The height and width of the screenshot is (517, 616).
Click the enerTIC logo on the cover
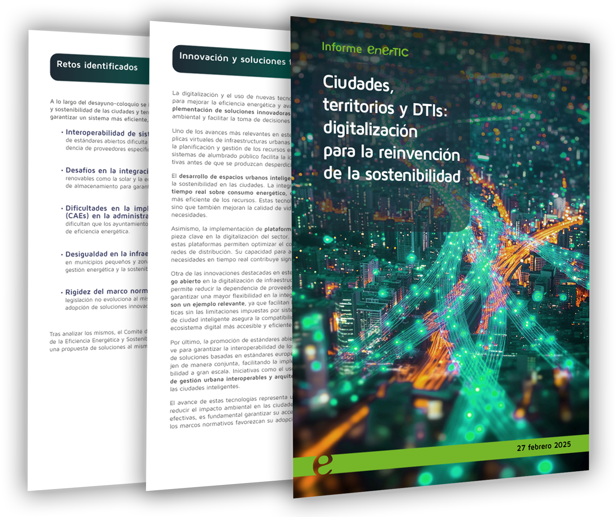click(x=387, y=51)
